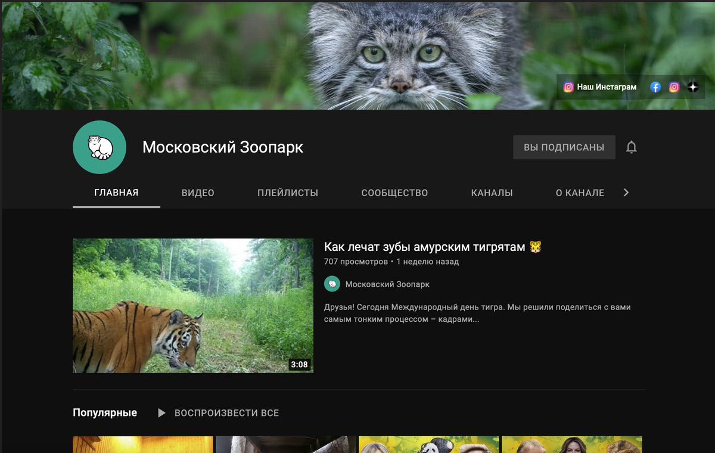
Task: Open the second Instagram icon beside Facebook
Action: 674,87
